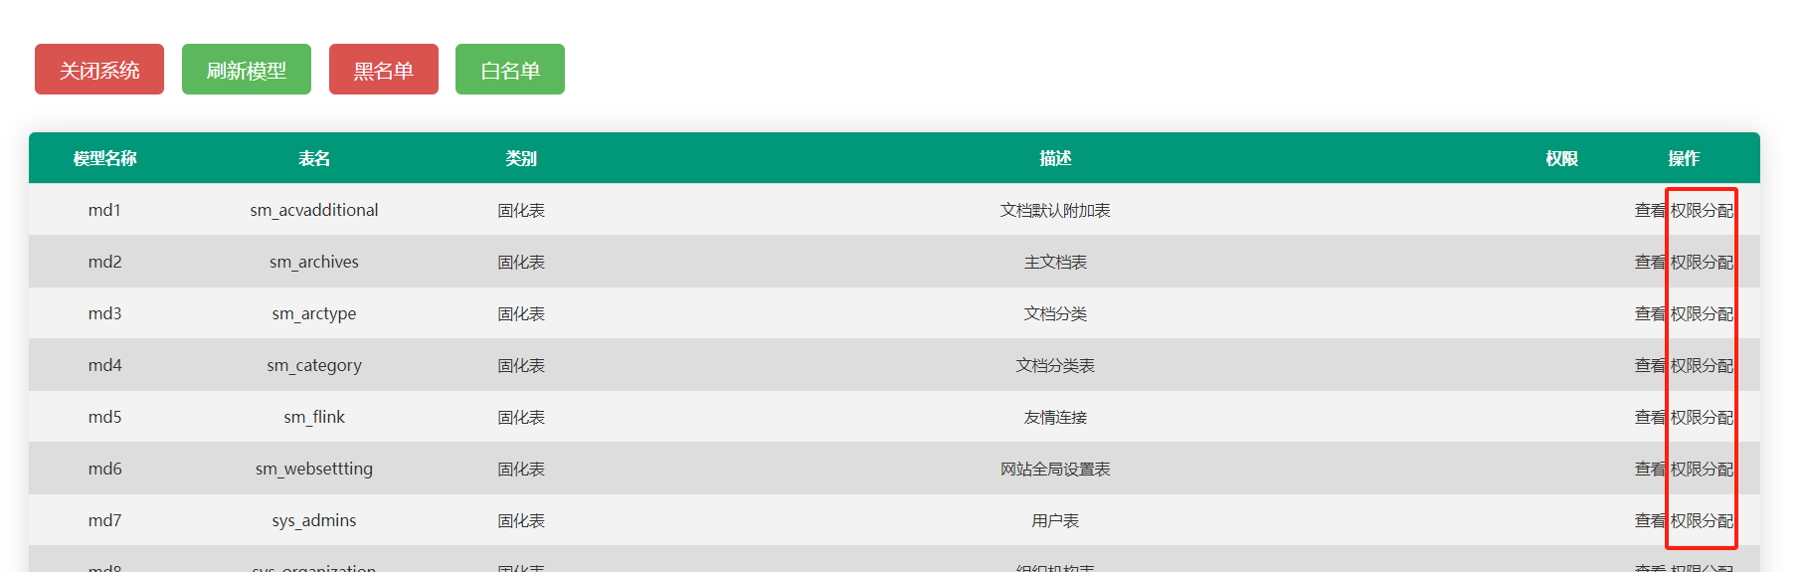Screen dimensions: 1805x572
Task: Open 查看 for sm_websettting row
Action: tap(1649, 469)
